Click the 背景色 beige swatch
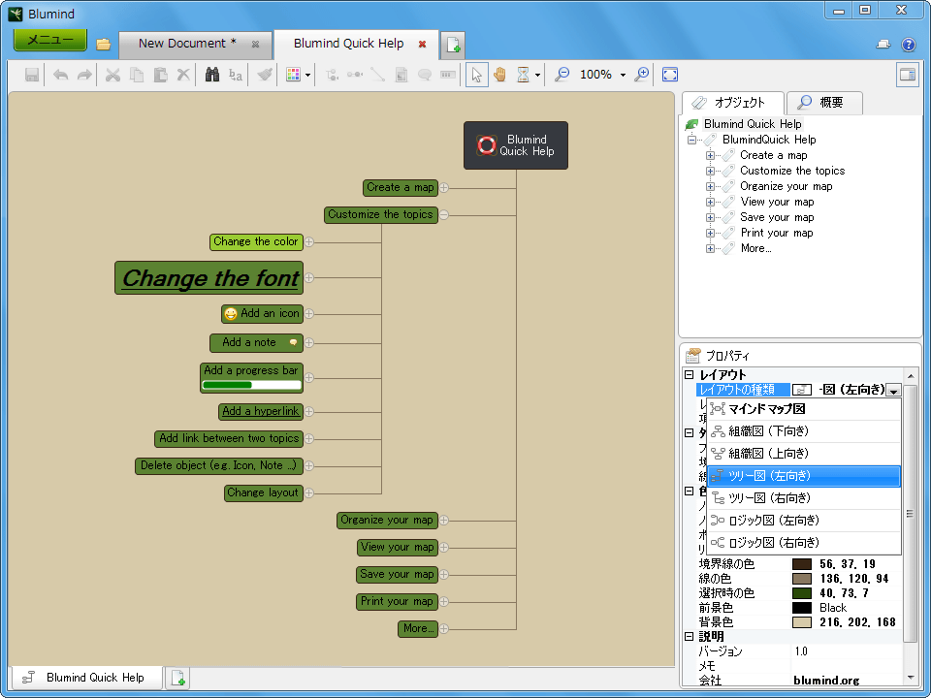Screen dimensions: 931x698 (802, 622)
